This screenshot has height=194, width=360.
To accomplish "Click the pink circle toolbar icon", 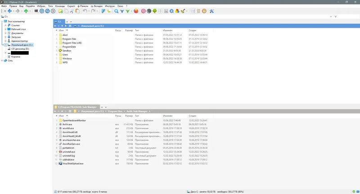I will click(143, 11).
